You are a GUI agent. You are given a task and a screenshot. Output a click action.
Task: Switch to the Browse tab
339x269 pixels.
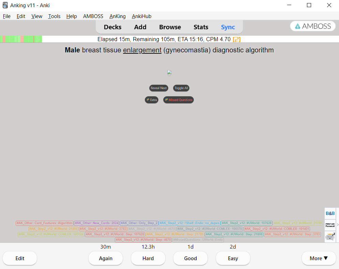(170, 27)
